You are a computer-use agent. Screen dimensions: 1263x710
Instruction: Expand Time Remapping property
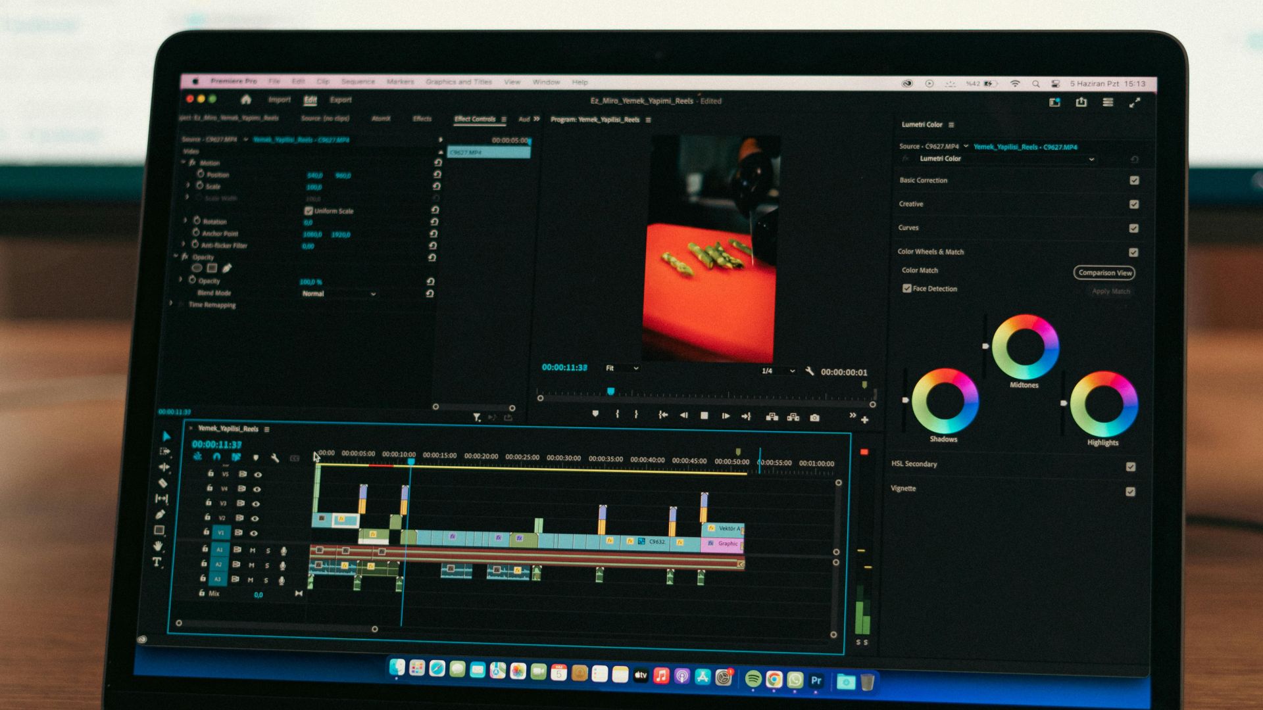click(x=171, y=304)
